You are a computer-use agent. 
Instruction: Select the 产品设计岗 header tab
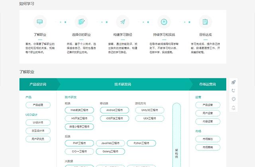pos(38,84)
